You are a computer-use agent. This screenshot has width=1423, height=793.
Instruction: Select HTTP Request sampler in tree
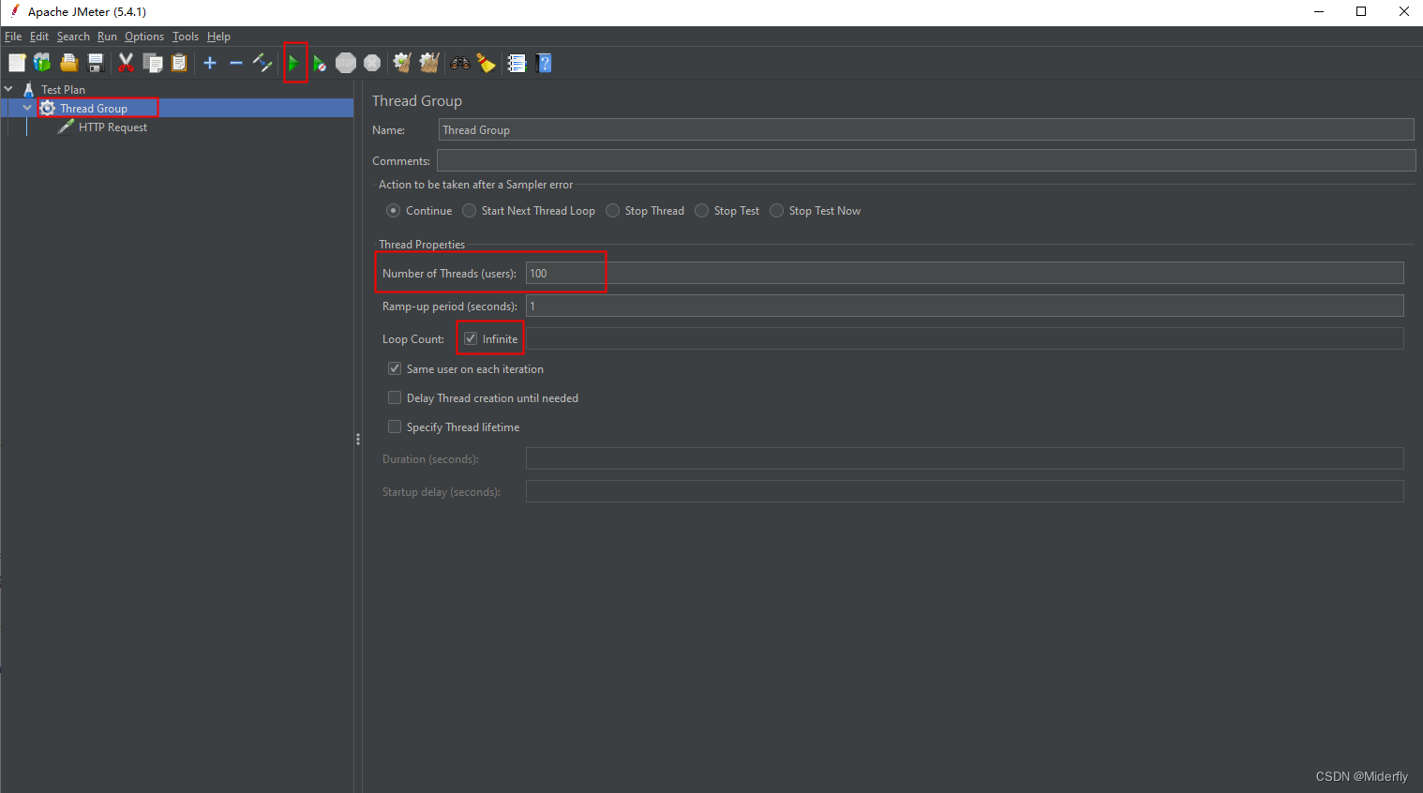click(x=112, y=127)
